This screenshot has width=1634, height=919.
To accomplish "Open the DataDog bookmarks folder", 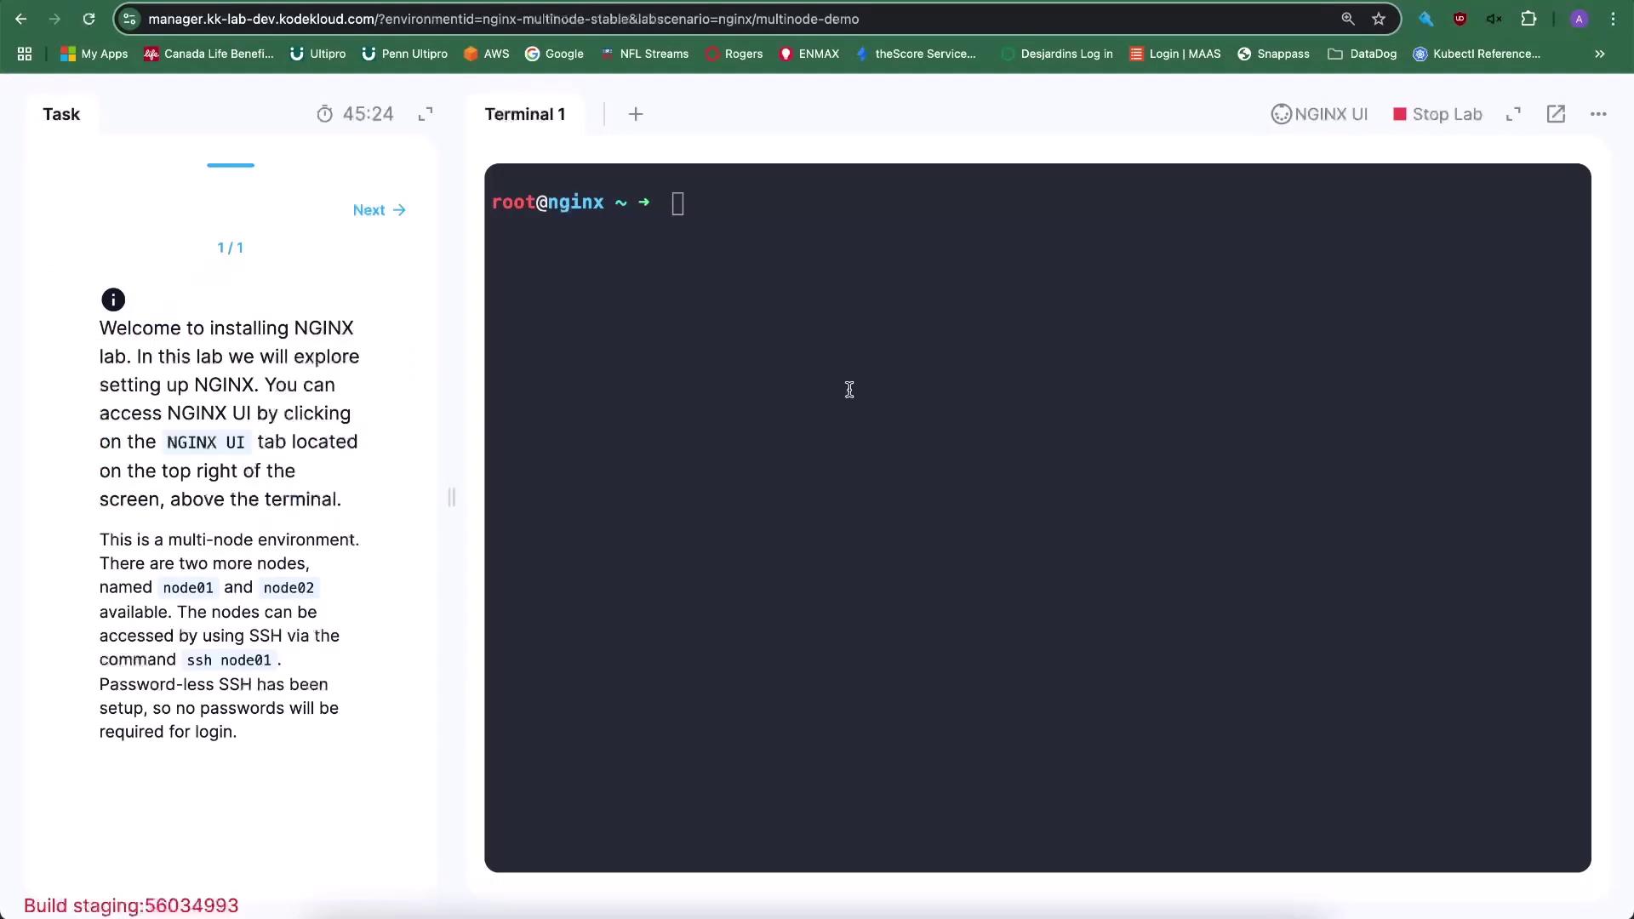I will tap(1363, 54).
